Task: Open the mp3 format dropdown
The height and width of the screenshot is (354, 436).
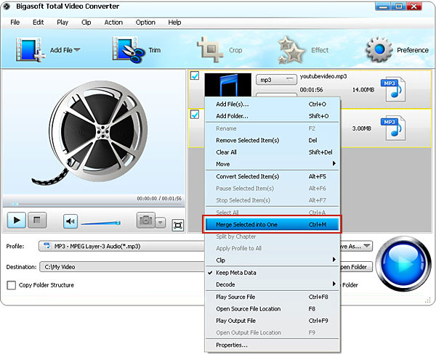Action: pyautogui.click(x=276, y=80)
